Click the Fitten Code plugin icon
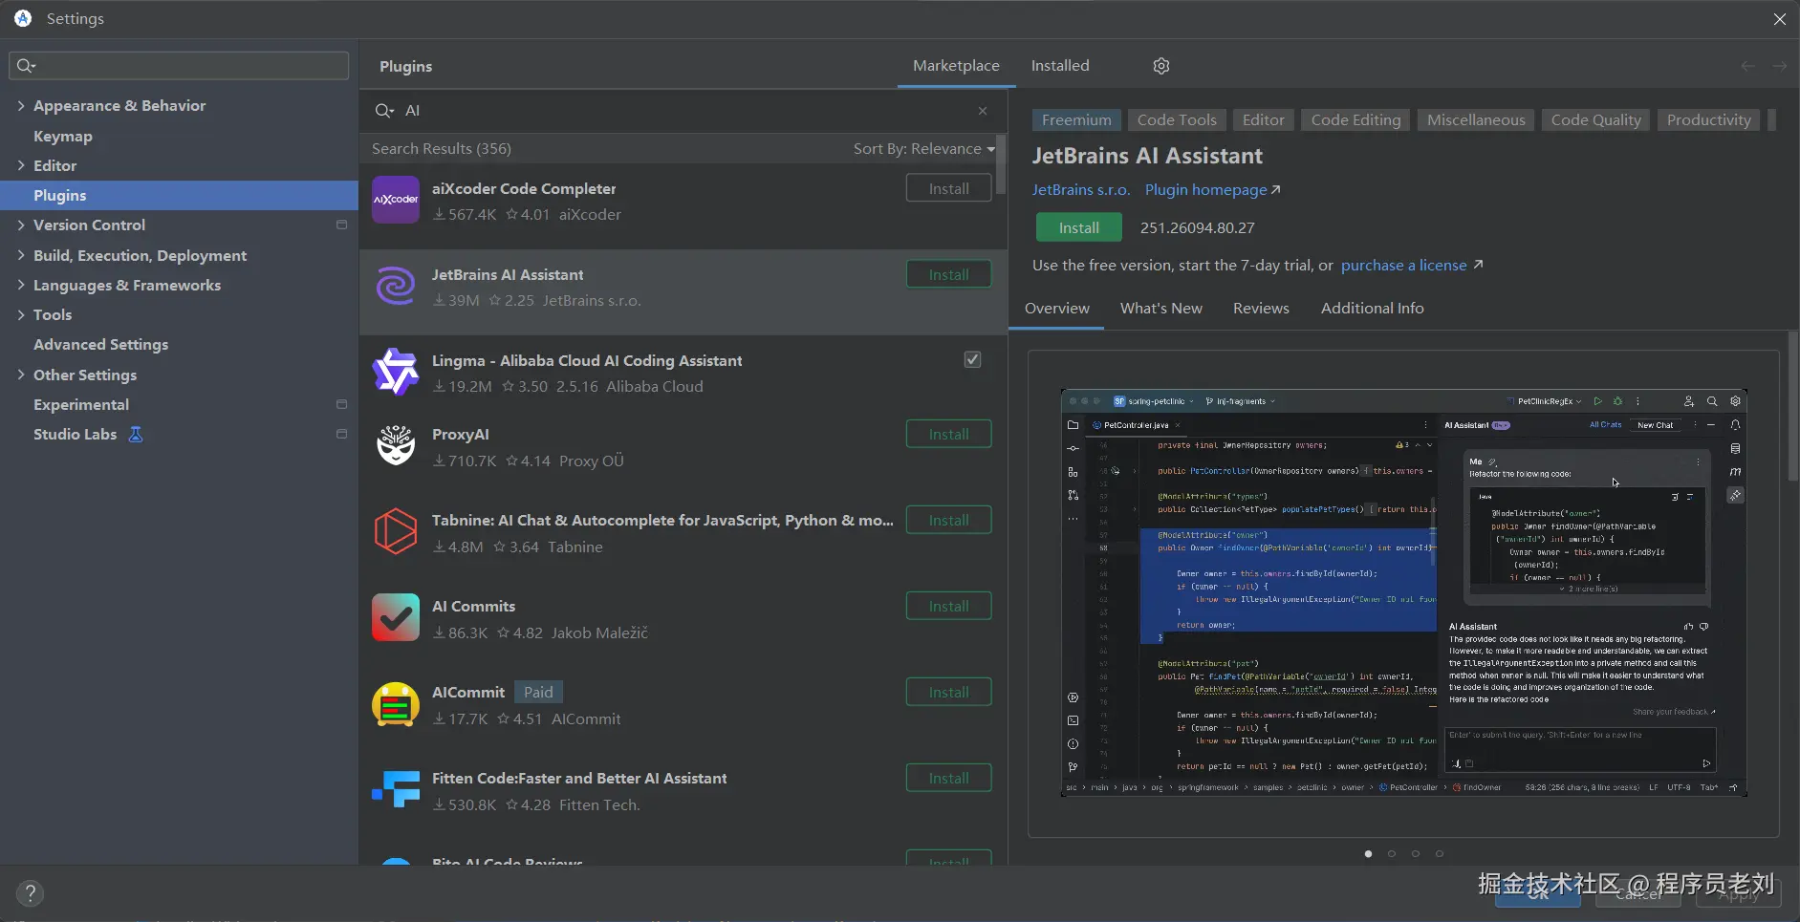 tap(395, 790)
